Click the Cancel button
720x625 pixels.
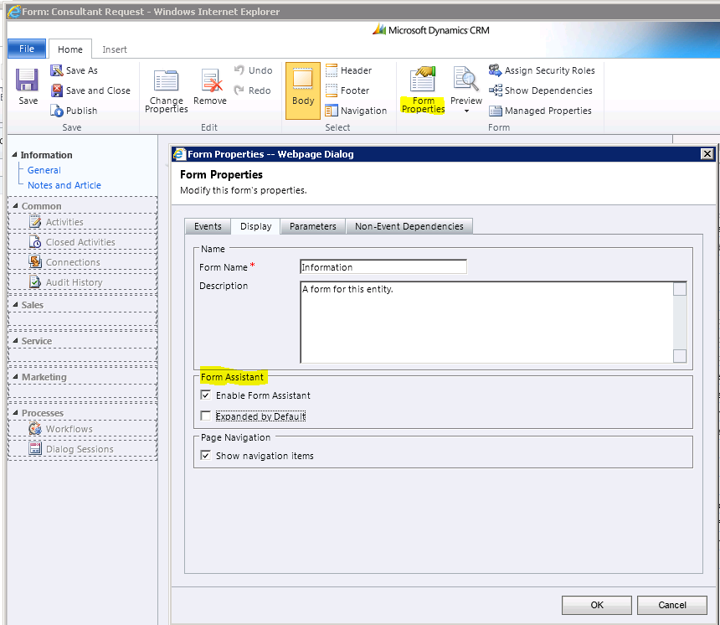click(671, 605)
